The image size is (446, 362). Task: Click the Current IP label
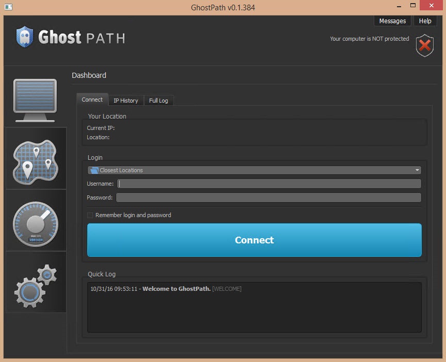coord(101,128)
